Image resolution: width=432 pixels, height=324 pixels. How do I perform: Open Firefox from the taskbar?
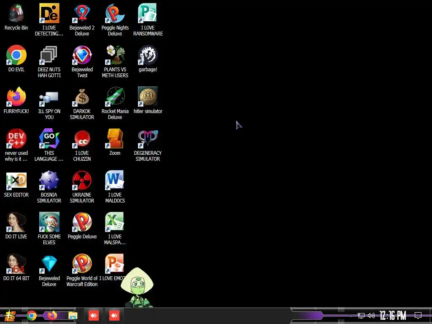click(x=52, y=316)
